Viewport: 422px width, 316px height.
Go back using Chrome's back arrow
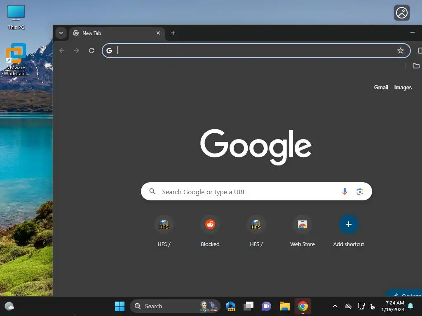point(62,51)
